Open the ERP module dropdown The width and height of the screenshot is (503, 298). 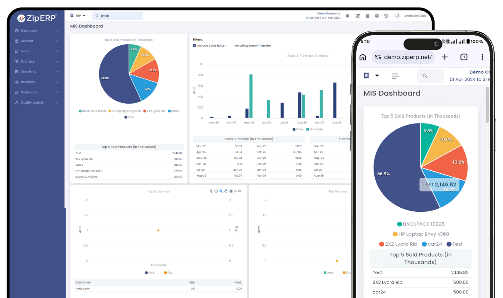78,16
